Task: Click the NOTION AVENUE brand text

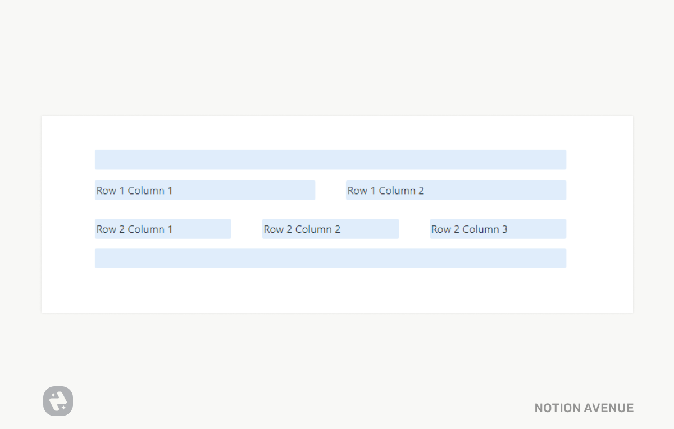Action: click(x=584, y=408)
